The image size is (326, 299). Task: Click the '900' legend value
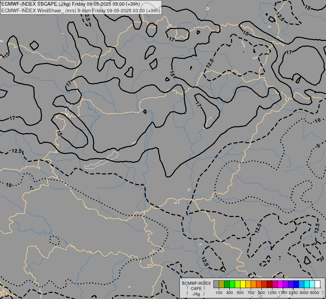point(261,293)
